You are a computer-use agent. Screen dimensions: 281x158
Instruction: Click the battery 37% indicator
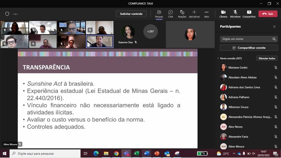point(202,153)
